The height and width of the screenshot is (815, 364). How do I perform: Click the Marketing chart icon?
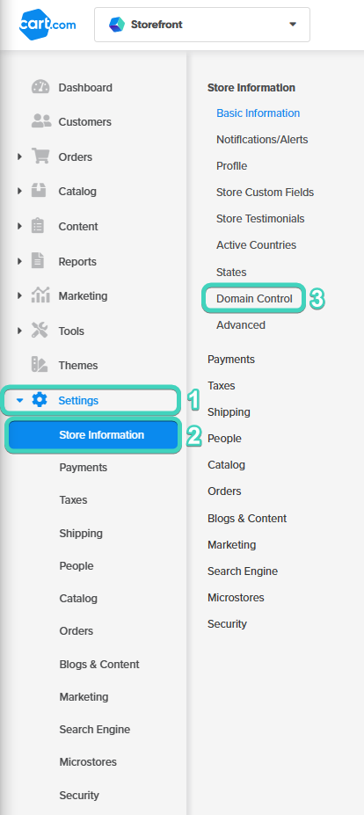tap(40, 295)
